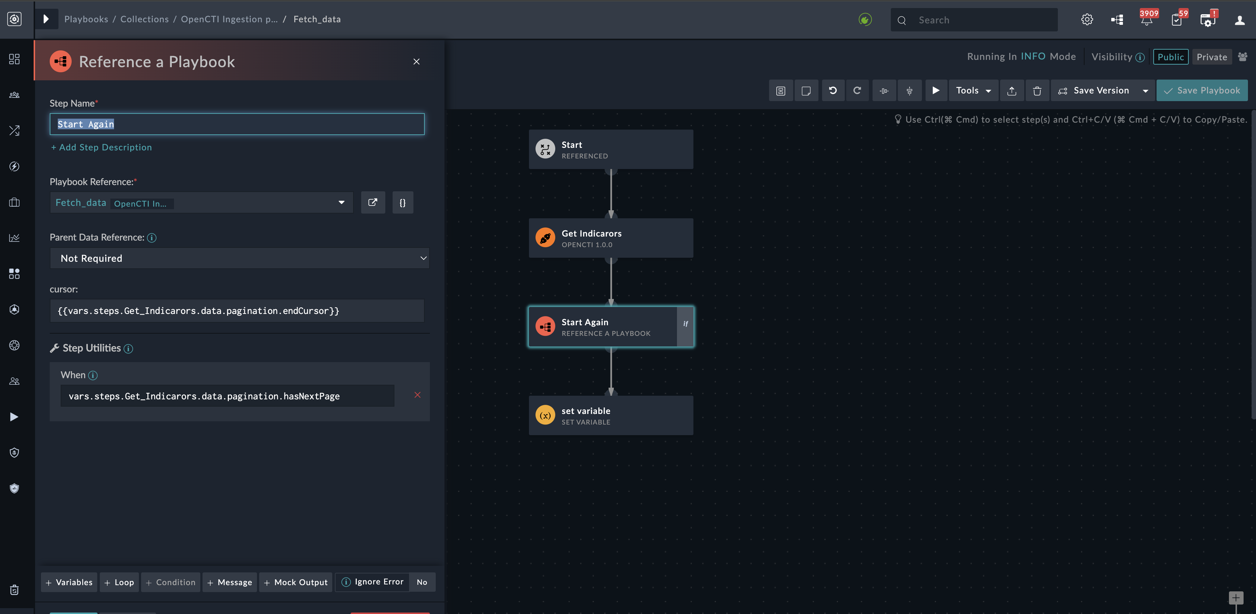This screenshot has height=614, width=1256.
Task: Open Playbook Reference Fetch_data dropdown
Action: [201, 203]
